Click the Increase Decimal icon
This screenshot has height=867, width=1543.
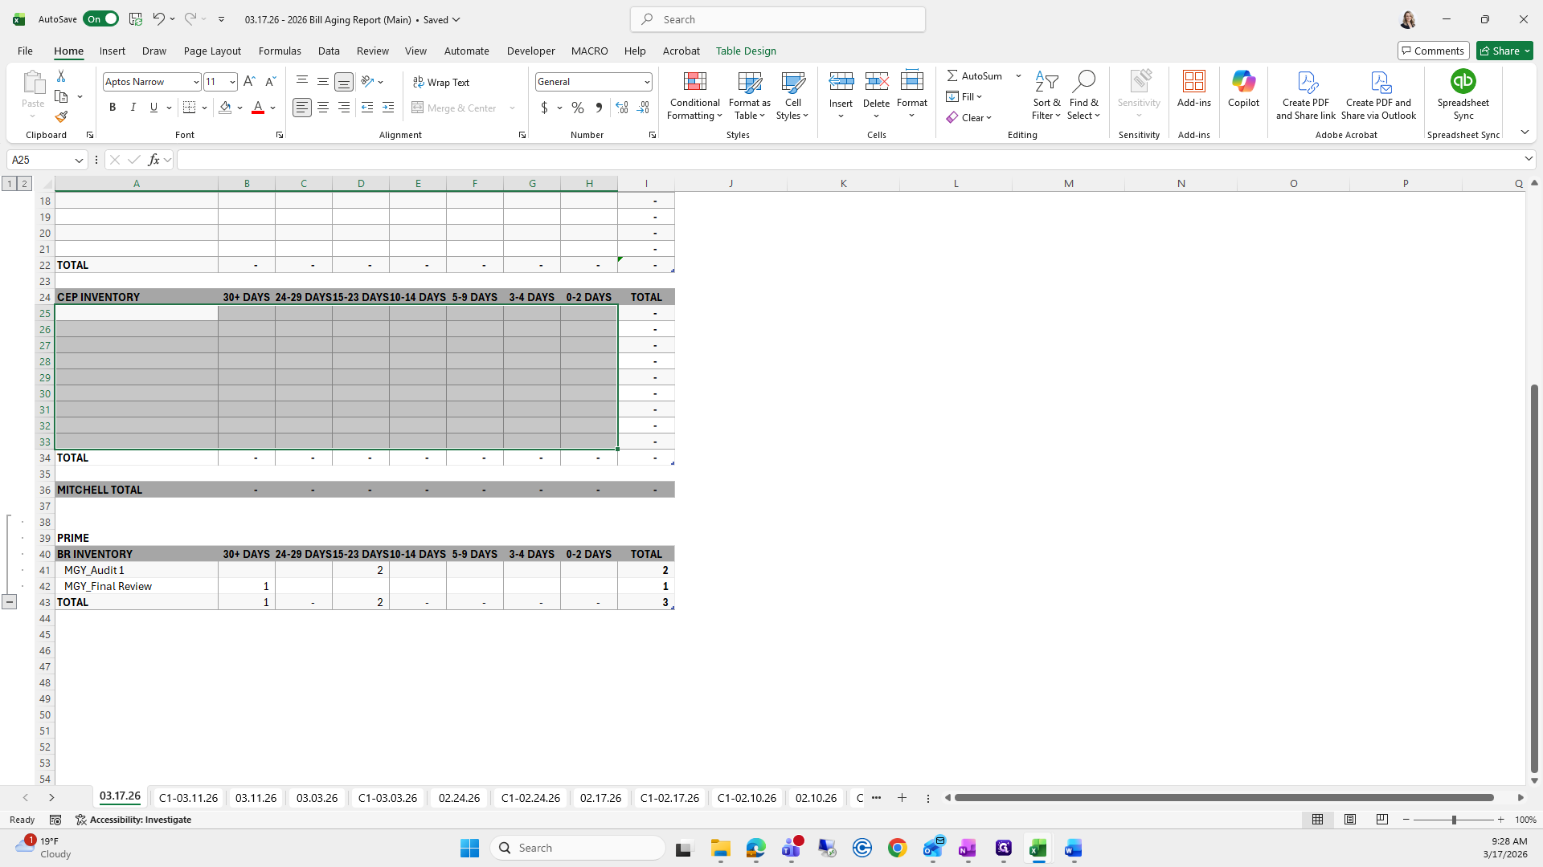click(621, 108)
